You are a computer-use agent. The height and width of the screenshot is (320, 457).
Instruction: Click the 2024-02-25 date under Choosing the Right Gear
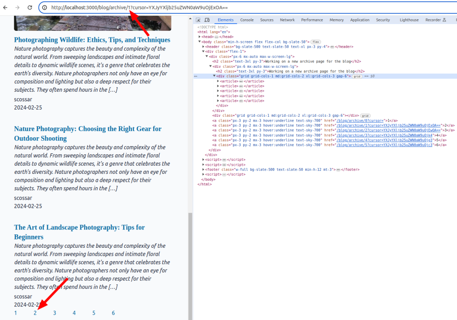tap(28, 206)
